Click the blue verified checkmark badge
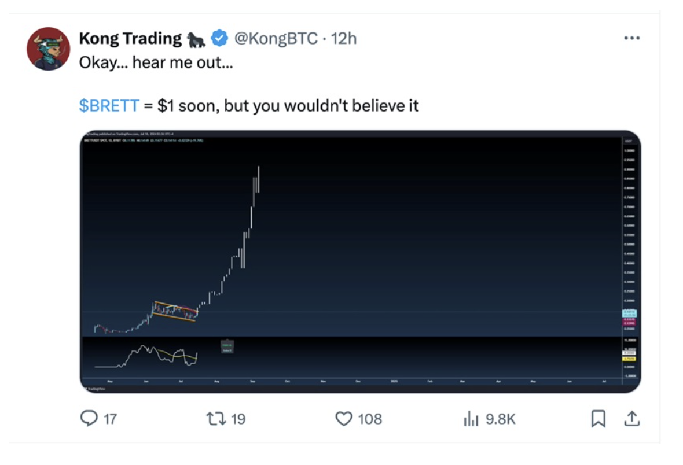Viewport: 683px width, 465px height. click(219, 39)
